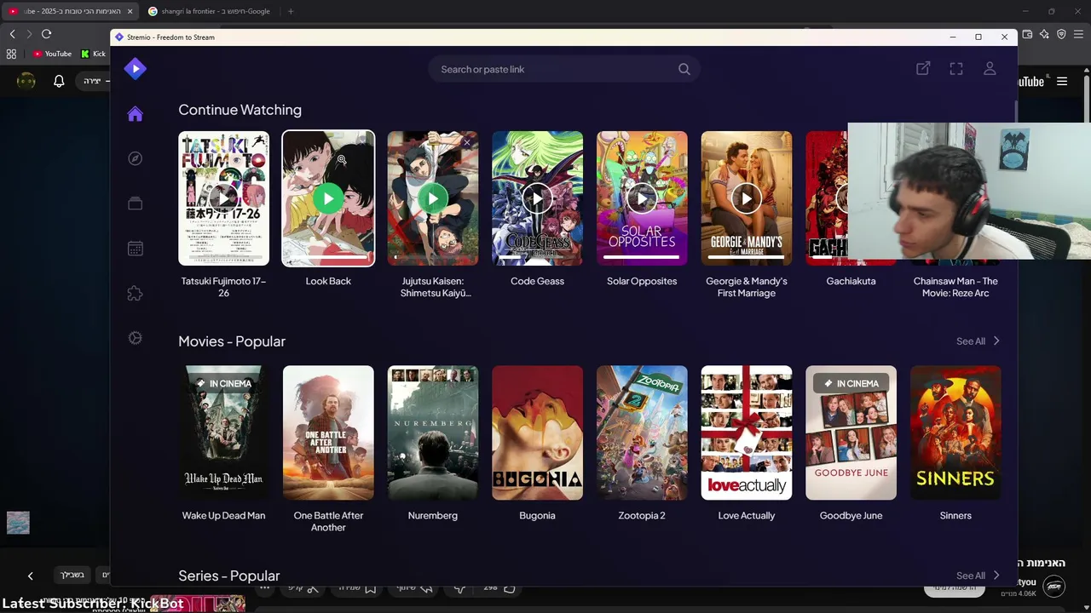Open the Calendar icon in Stremio sidebar
This screenshot has width=1091, height=613.
pyautogui.click(x=135, y=249)
